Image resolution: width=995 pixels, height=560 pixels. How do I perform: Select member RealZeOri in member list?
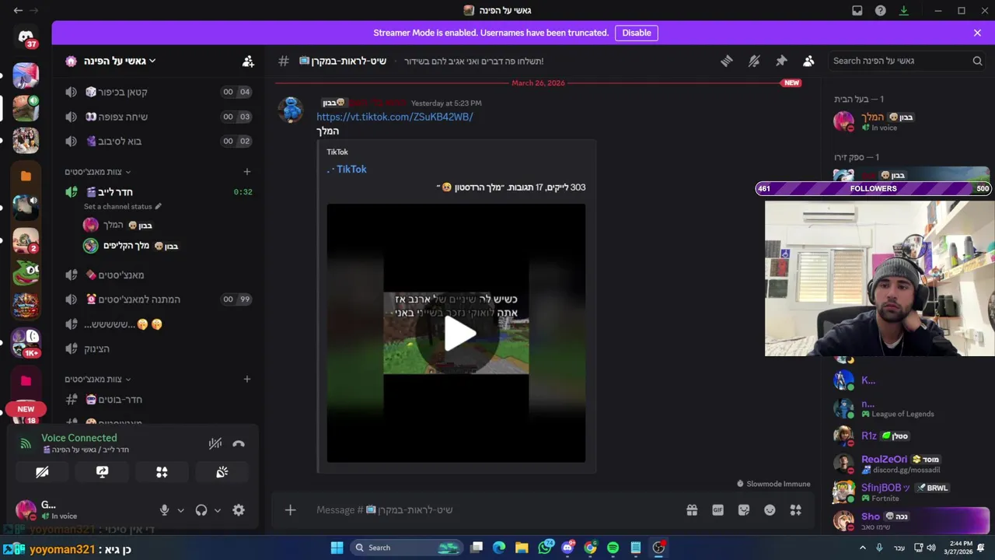(907, 464)
